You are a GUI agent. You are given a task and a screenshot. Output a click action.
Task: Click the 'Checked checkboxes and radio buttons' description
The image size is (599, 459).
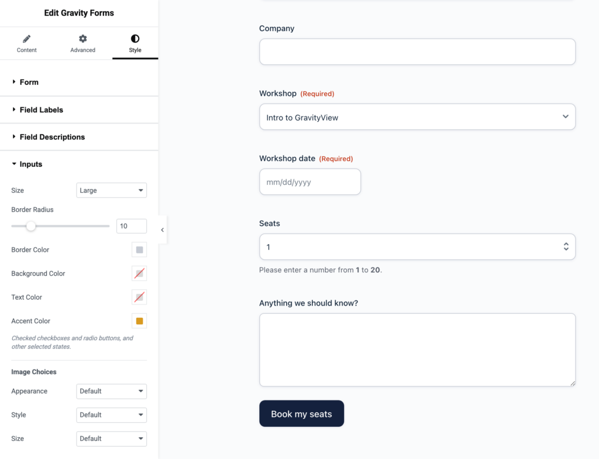click(72, 342)
